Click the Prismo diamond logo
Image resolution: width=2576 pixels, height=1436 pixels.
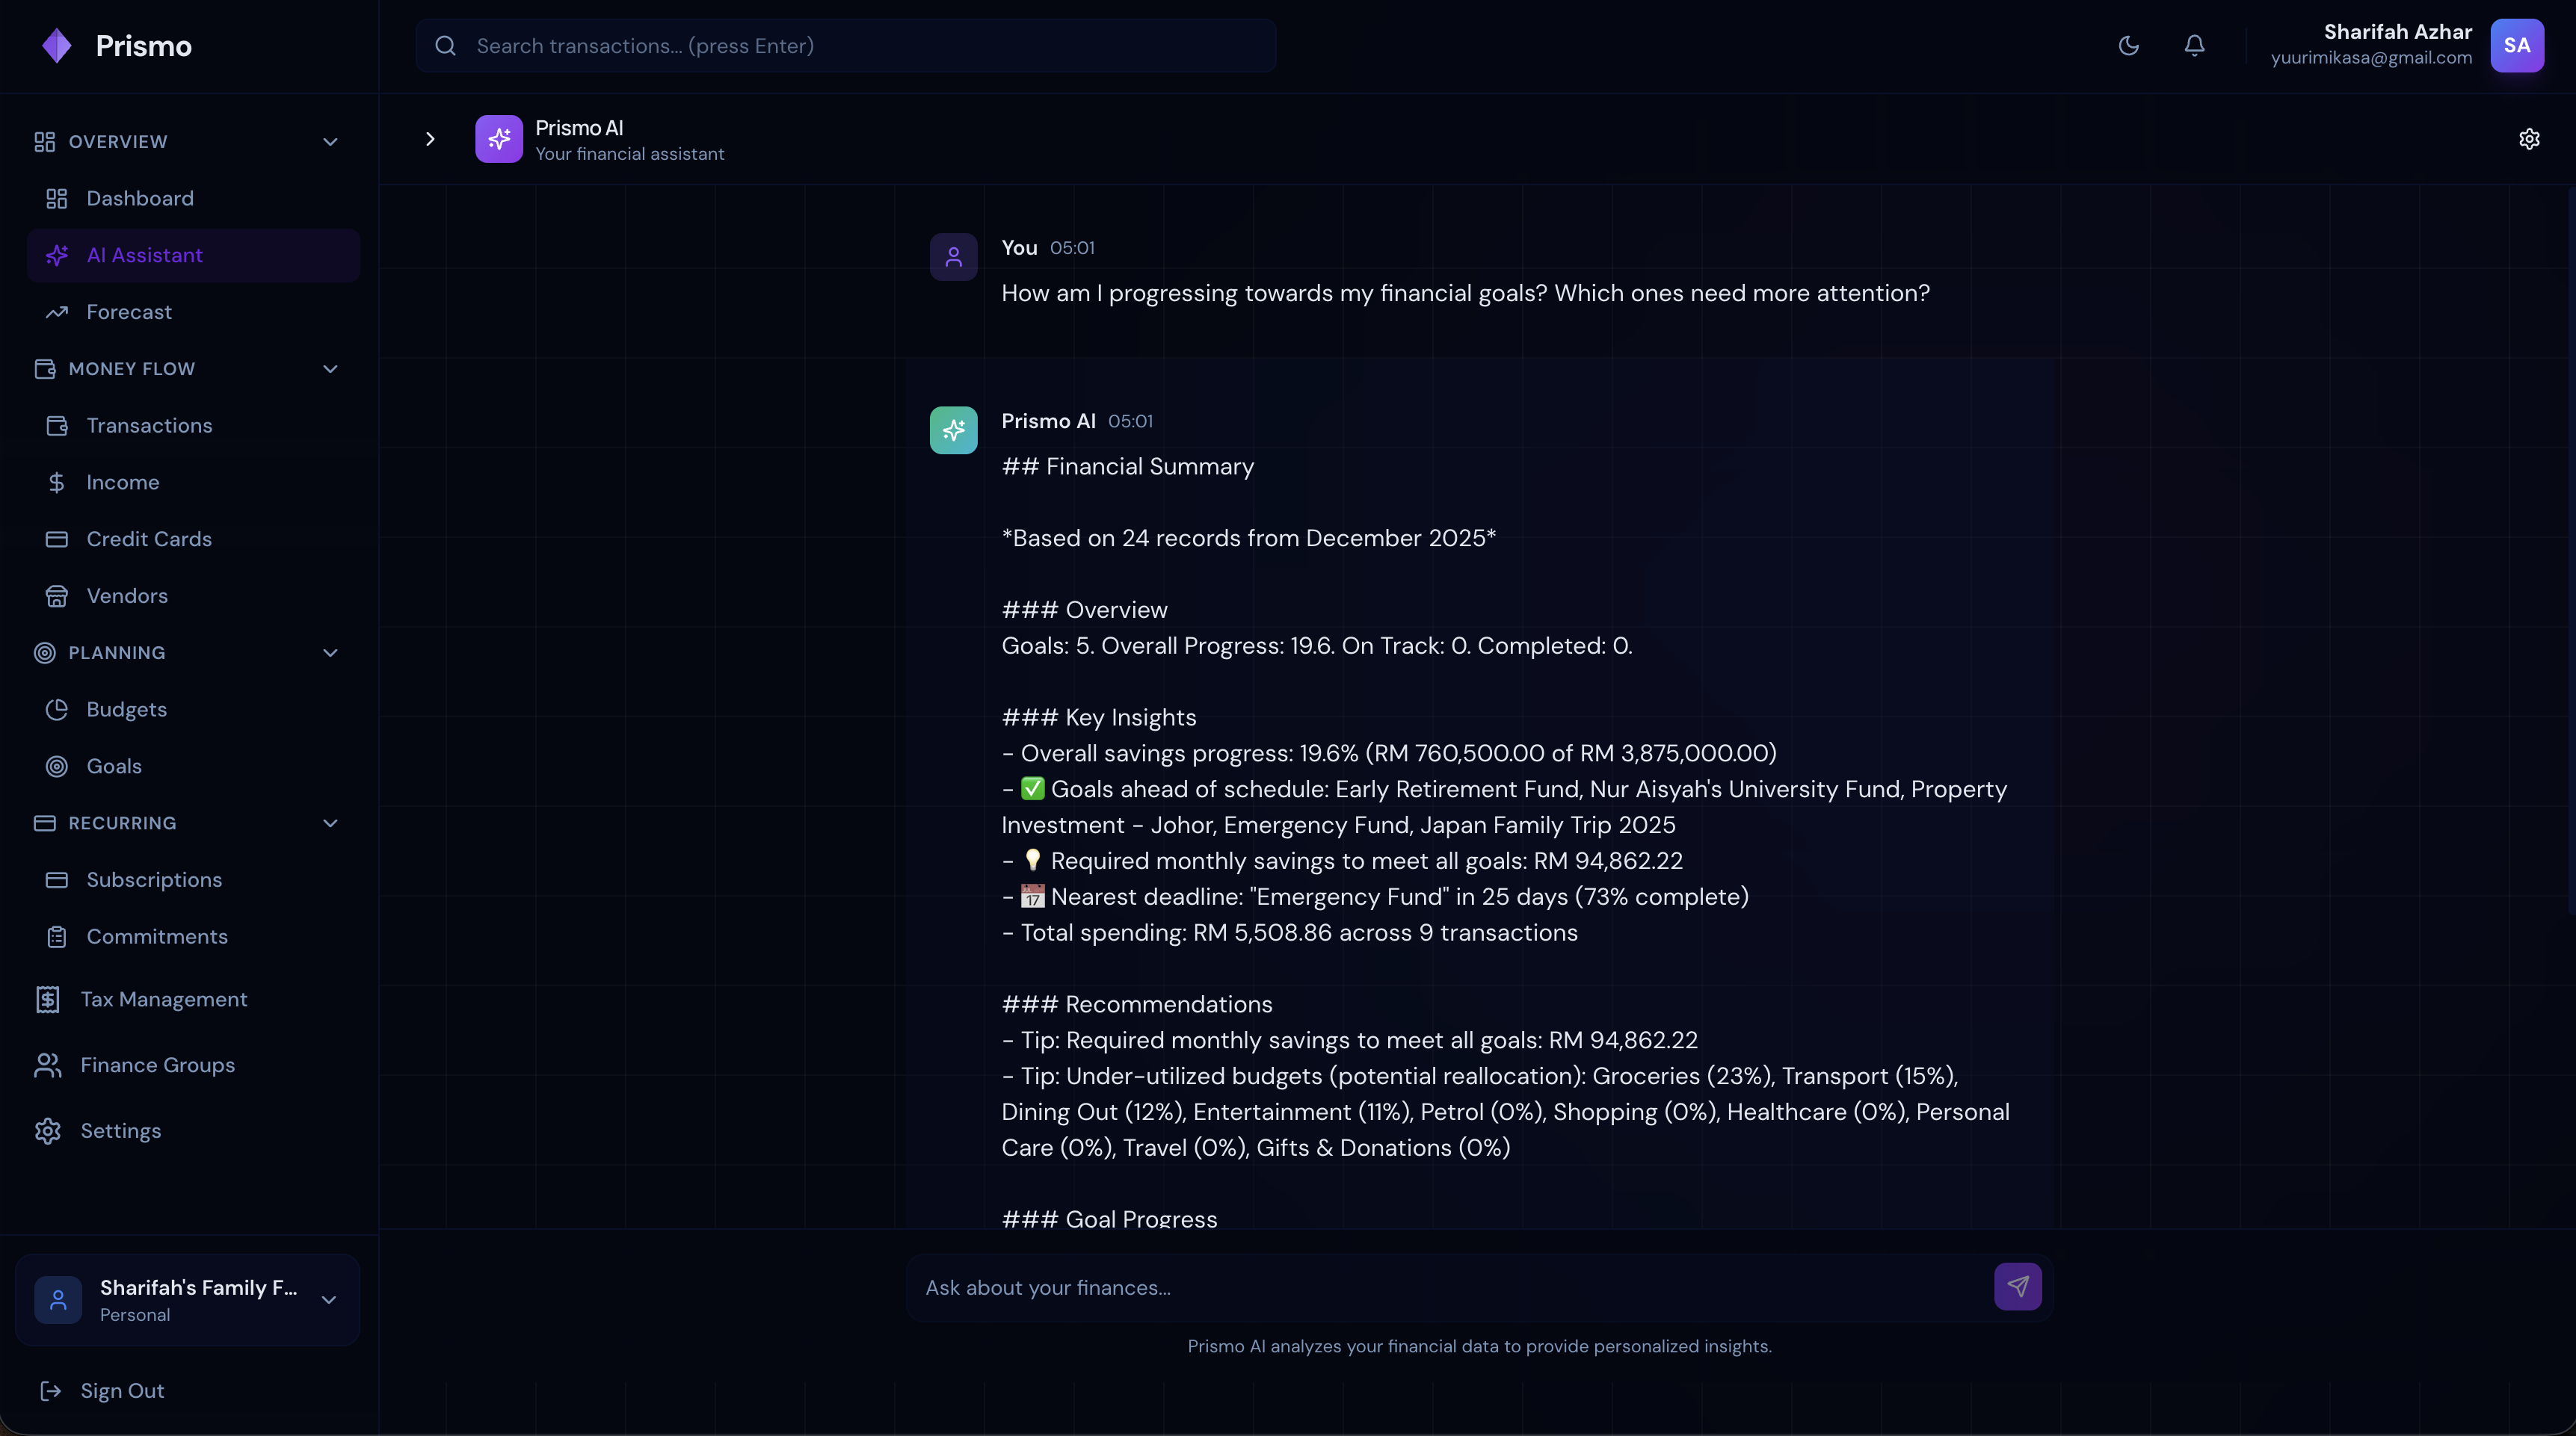coord(57,46)
